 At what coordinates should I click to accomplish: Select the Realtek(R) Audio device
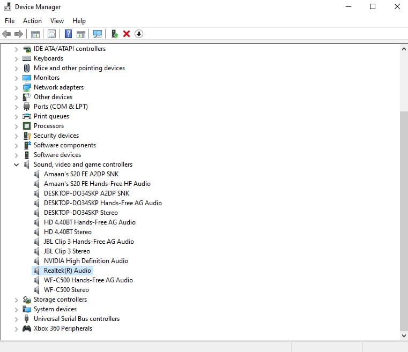[x=67, y=271]
